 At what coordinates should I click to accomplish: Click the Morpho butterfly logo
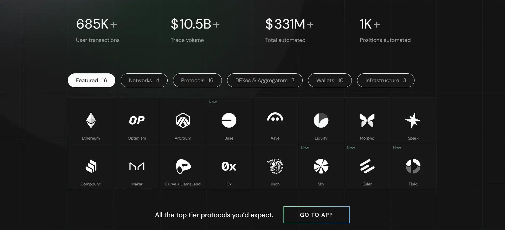367,120
